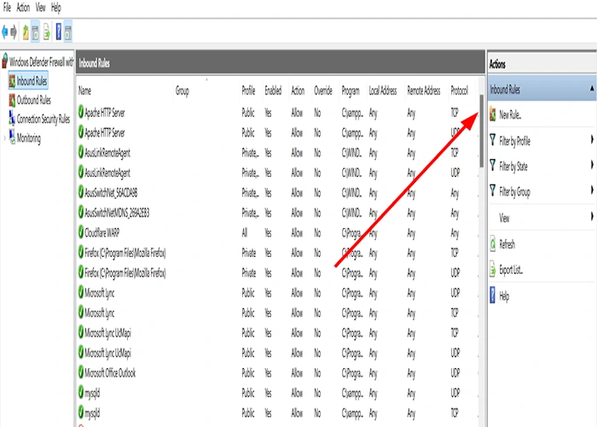Expand the Monitoring tree node arrow

(x=4, y=138)
